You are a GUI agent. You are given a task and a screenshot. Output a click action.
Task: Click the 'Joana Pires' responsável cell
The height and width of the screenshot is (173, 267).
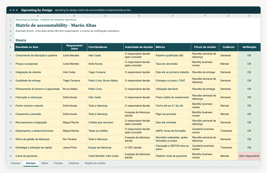(x=75, y=148)
